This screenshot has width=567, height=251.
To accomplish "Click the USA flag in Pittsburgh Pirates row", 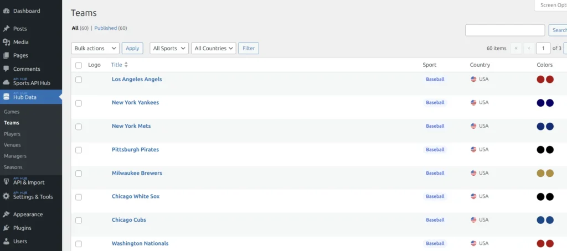I will pos(473,149).
